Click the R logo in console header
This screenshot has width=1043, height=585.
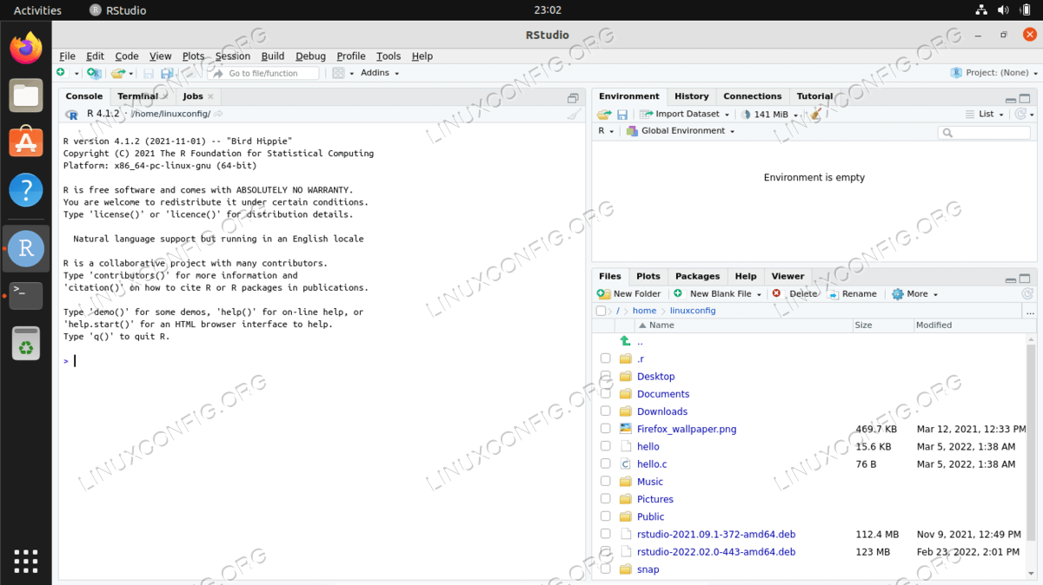click(x=72, y=114)
